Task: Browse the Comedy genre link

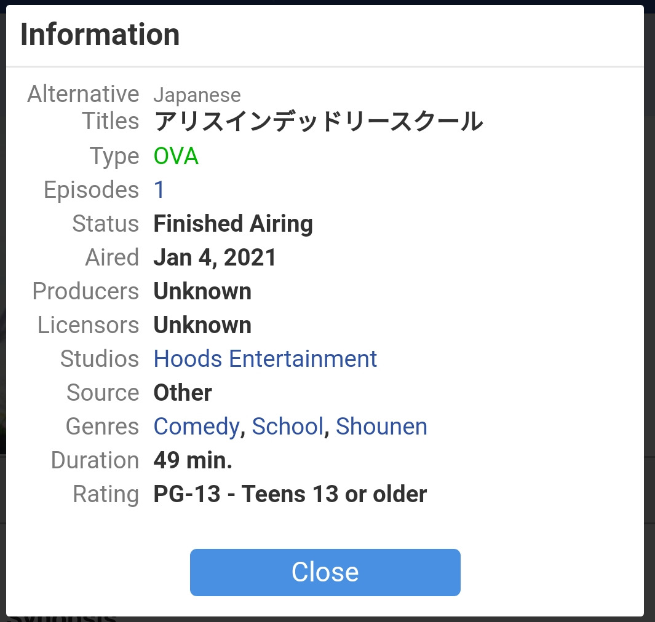Action: 196,427
